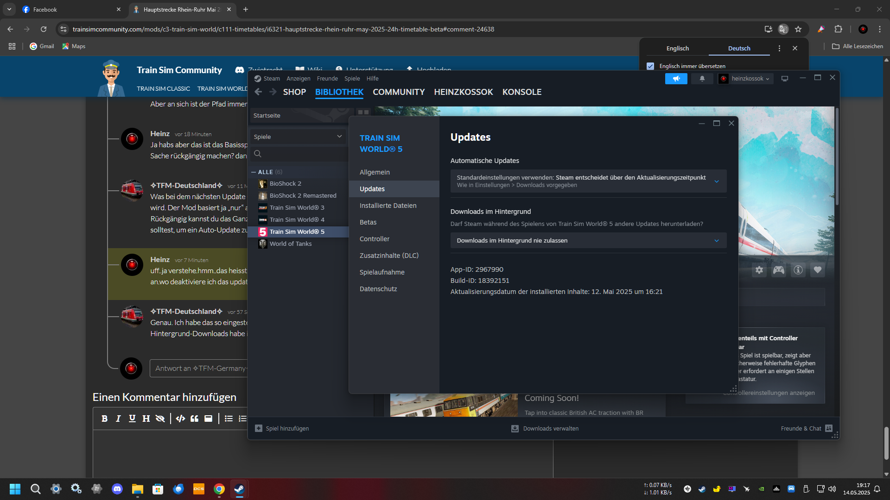This screenshot has width=890, height=500.
Task: Open the Spiele filter dropdown
Action: tap(298, 137)
